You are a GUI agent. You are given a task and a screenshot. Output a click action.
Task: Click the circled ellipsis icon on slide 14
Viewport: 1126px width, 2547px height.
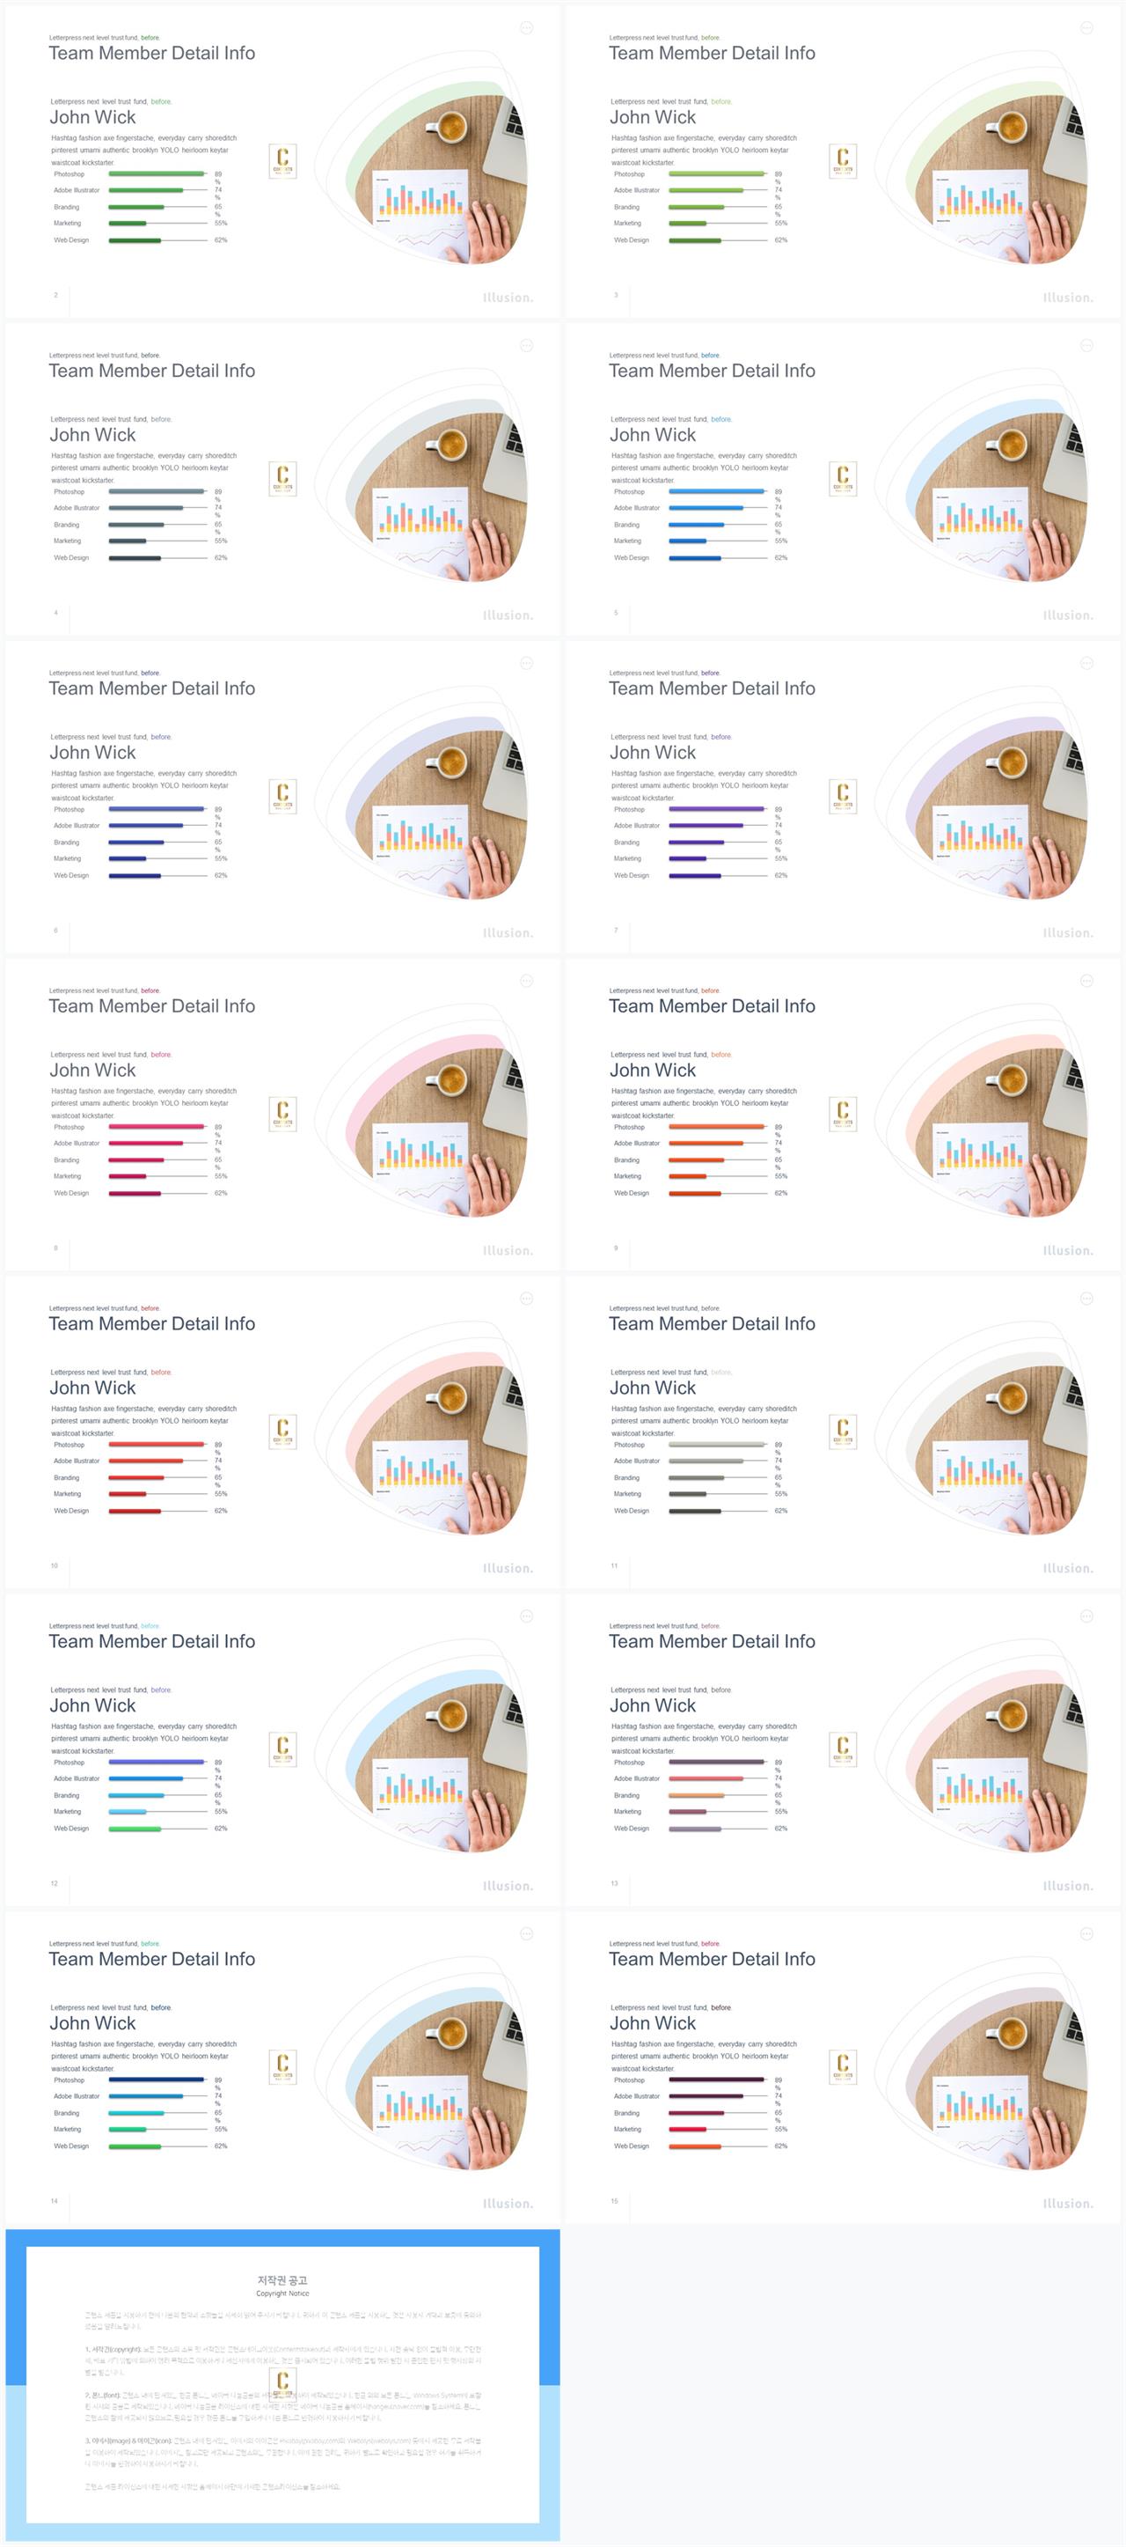pos(526,1934)
